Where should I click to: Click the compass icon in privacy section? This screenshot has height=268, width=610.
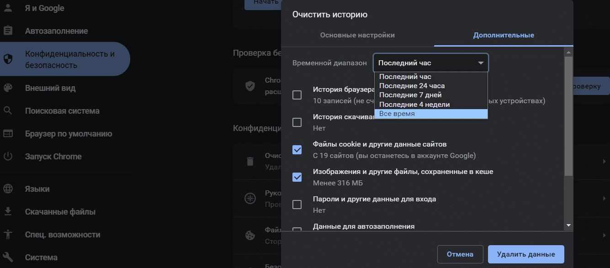coord(250,198)
